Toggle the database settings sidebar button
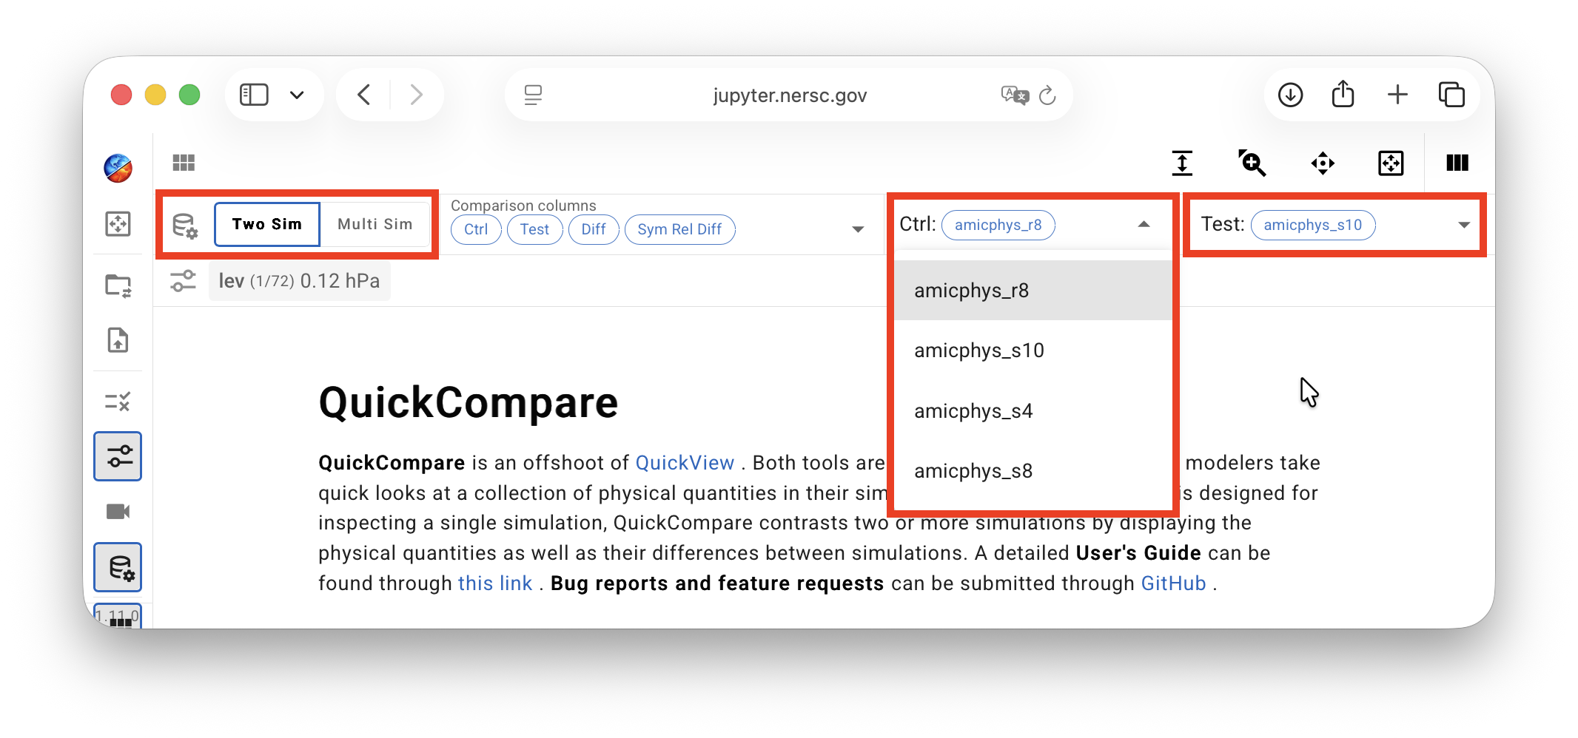This screenshot has height=738, width=1578. 118,567
